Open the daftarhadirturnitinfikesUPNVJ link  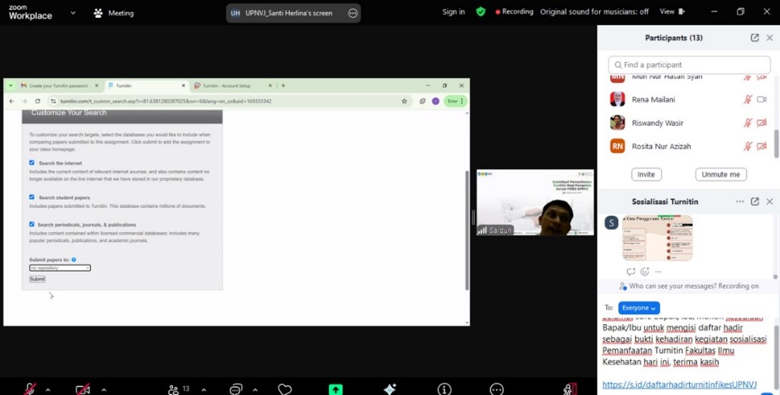[679, 384]
